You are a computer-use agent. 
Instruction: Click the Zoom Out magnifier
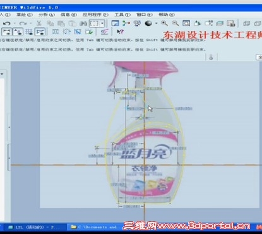point(176,23)
